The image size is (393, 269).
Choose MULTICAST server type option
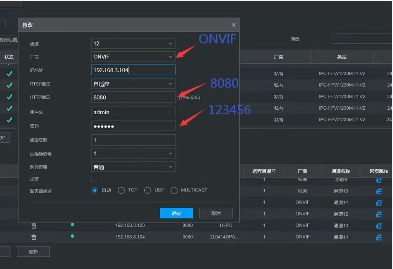tap(174, 190)
